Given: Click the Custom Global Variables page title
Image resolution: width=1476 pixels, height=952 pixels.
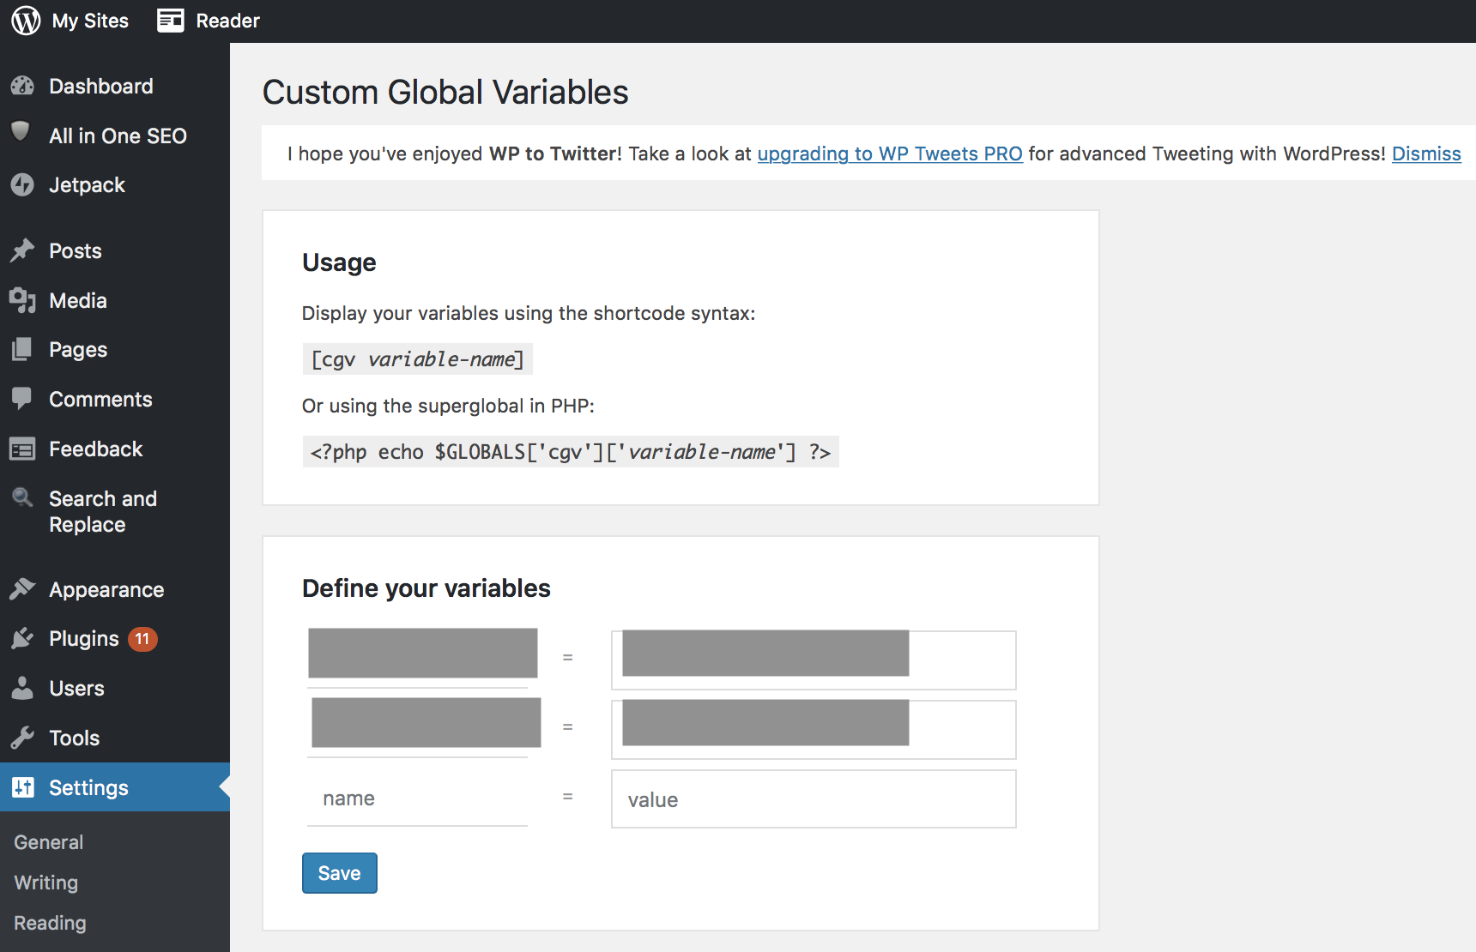Looking at the screenshot, I should click(445, 92).
